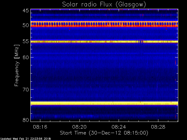Select the 'Frequency [MHz]' axis label

click(x=17, y=65)
